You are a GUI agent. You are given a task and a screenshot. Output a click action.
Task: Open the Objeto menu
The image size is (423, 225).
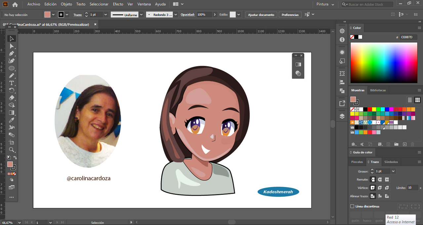pos(66,4)
